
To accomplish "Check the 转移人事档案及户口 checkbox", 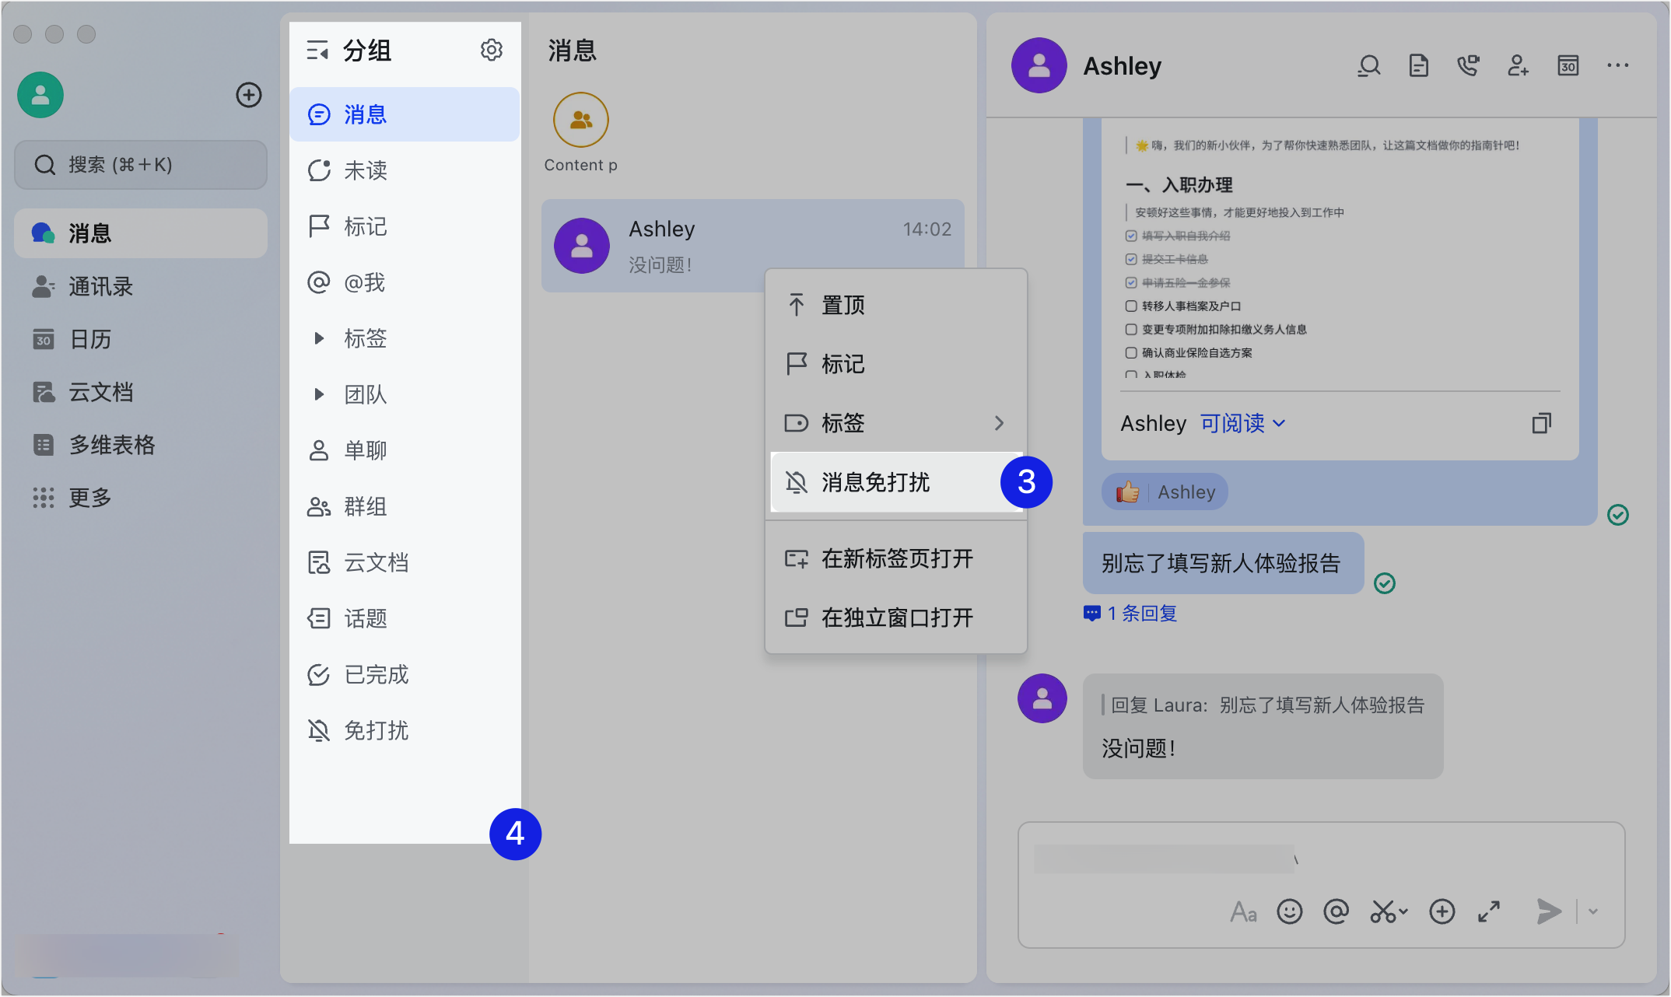I will click(1131, 306).
